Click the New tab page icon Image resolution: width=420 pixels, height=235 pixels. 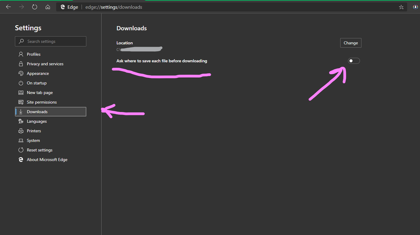click(21, 93)
